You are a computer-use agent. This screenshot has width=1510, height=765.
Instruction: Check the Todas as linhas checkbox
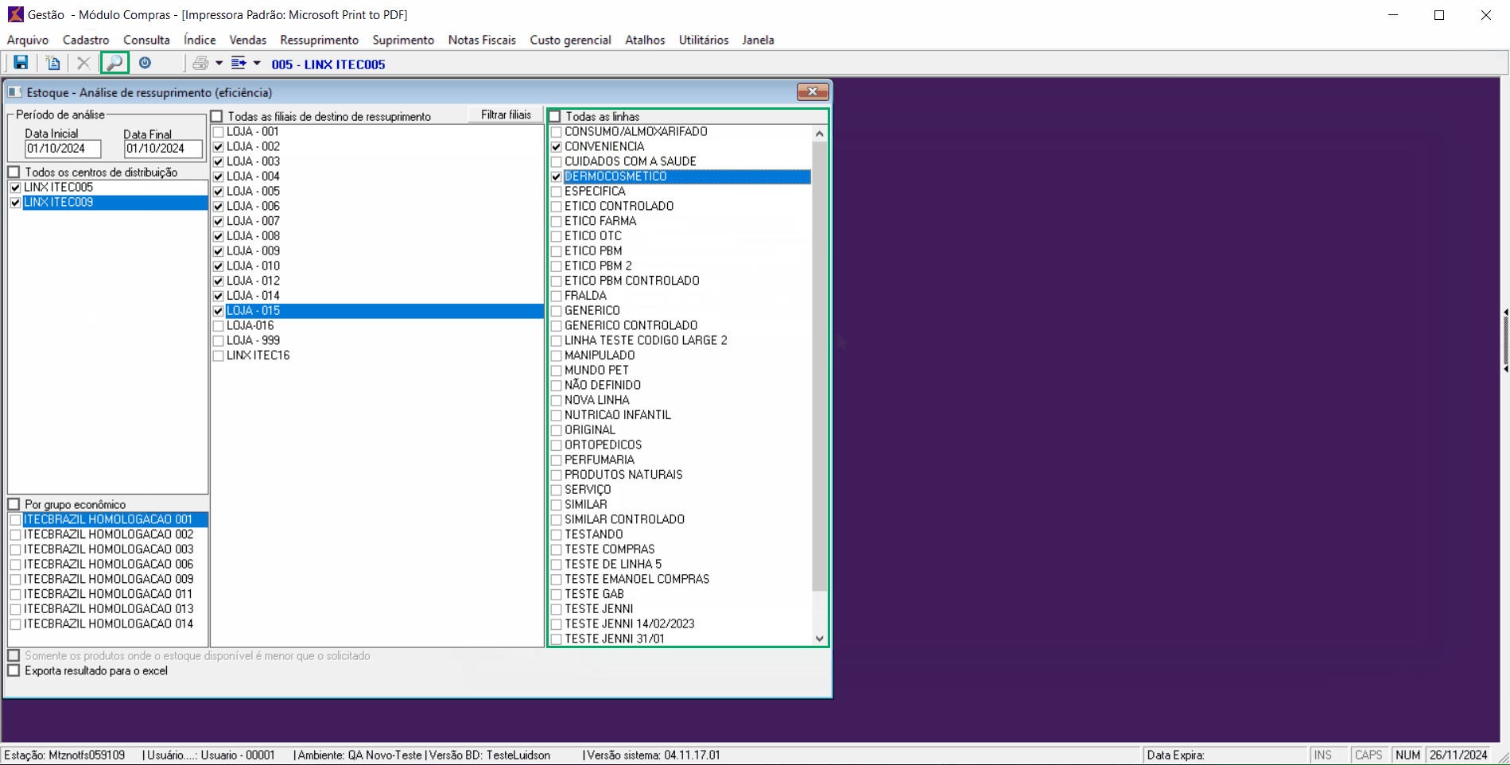coord(555,116)
